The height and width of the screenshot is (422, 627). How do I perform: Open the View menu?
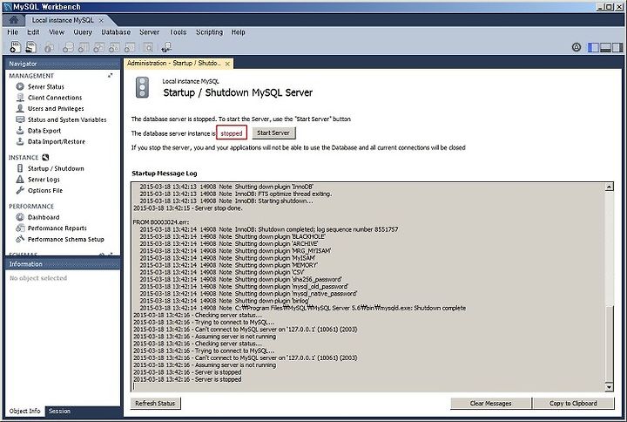tap(57, 32)
